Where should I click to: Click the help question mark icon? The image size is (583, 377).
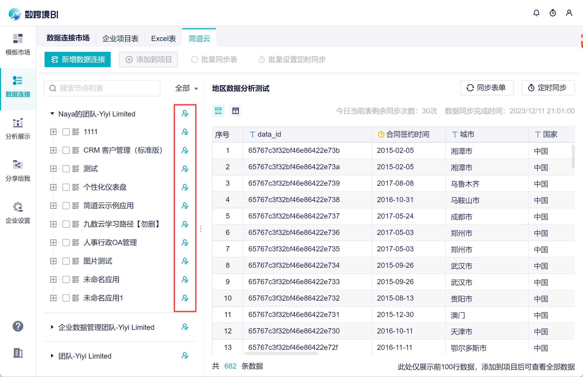[x=18, y=326]
